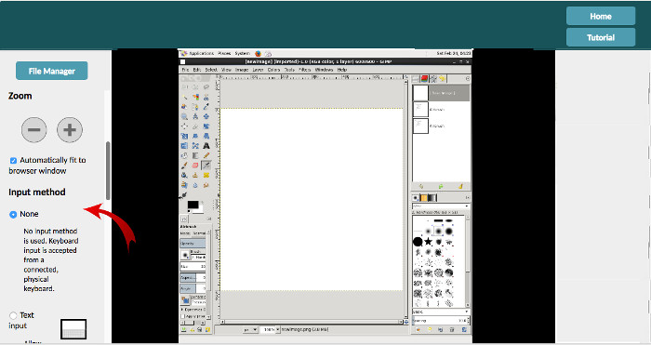Image resolution: width=651 pixels, height=345 pixels.
Task: Open the right dock tab configuration menu
Action: (x=468, y=78)
